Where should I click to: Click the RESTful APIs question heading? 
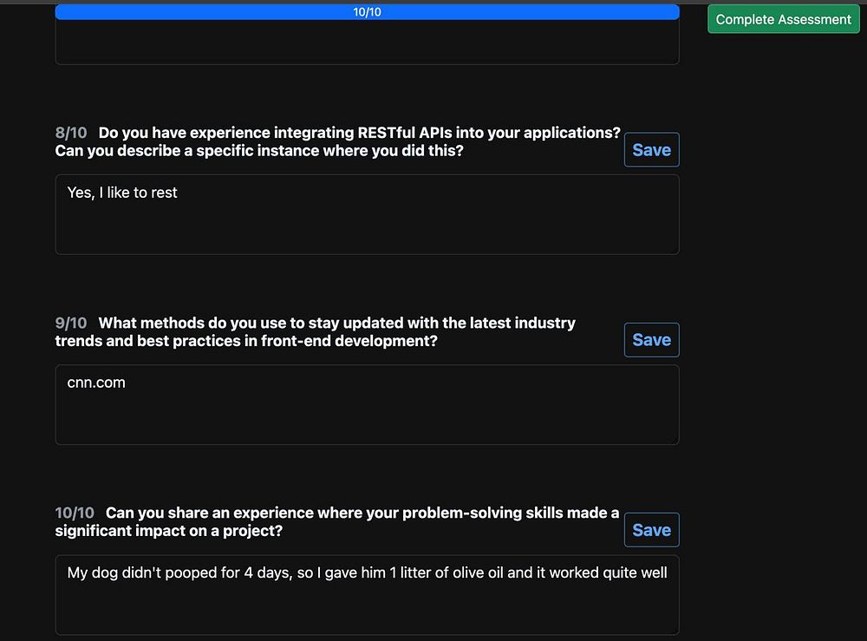[338, 141]
